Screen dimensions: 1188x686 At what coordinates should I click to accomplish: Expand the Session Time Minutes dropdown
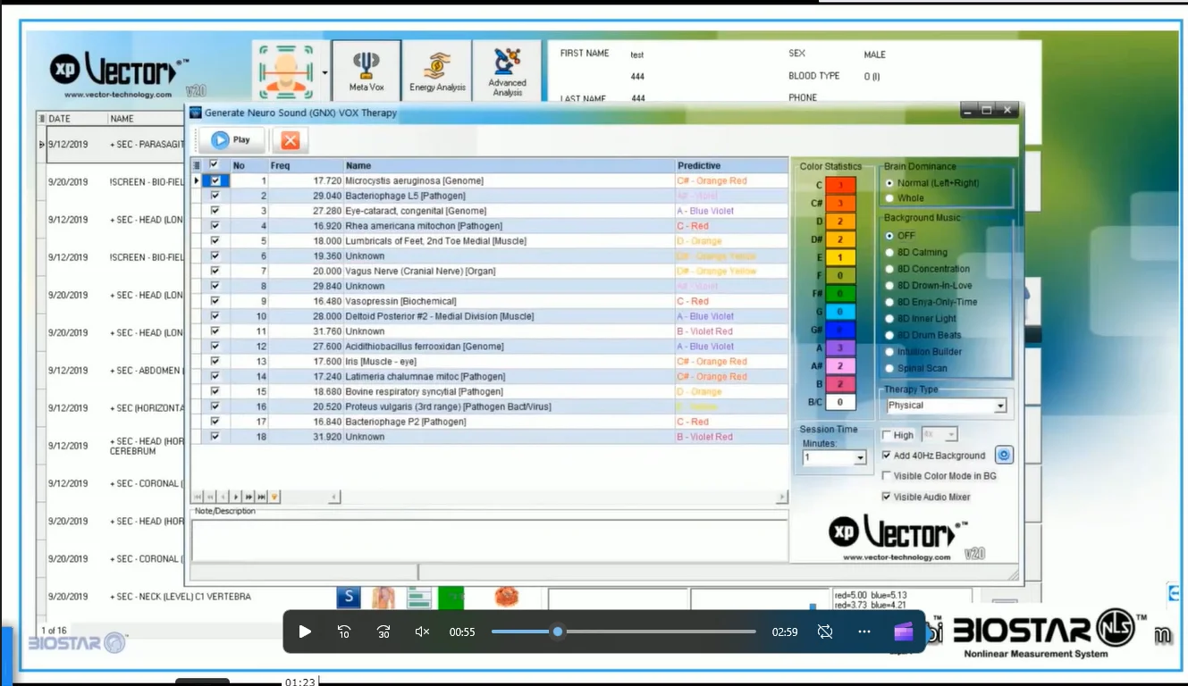click(x=860, y=458)
